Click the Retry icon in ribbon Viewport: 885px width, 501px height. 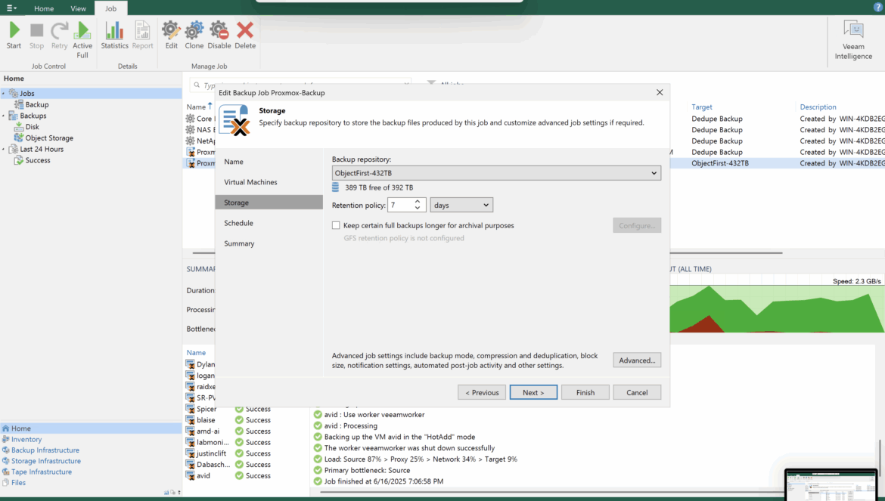59,36
